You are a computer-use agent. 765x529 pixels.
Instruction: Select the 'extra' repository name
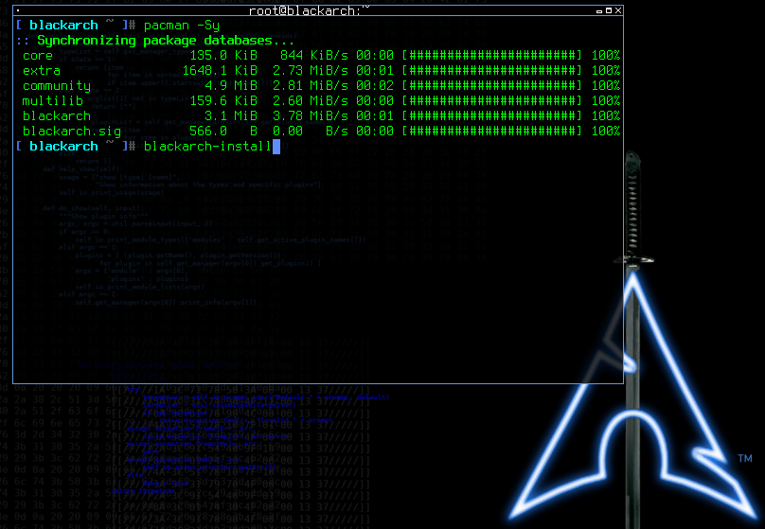[x=42, y=71]
